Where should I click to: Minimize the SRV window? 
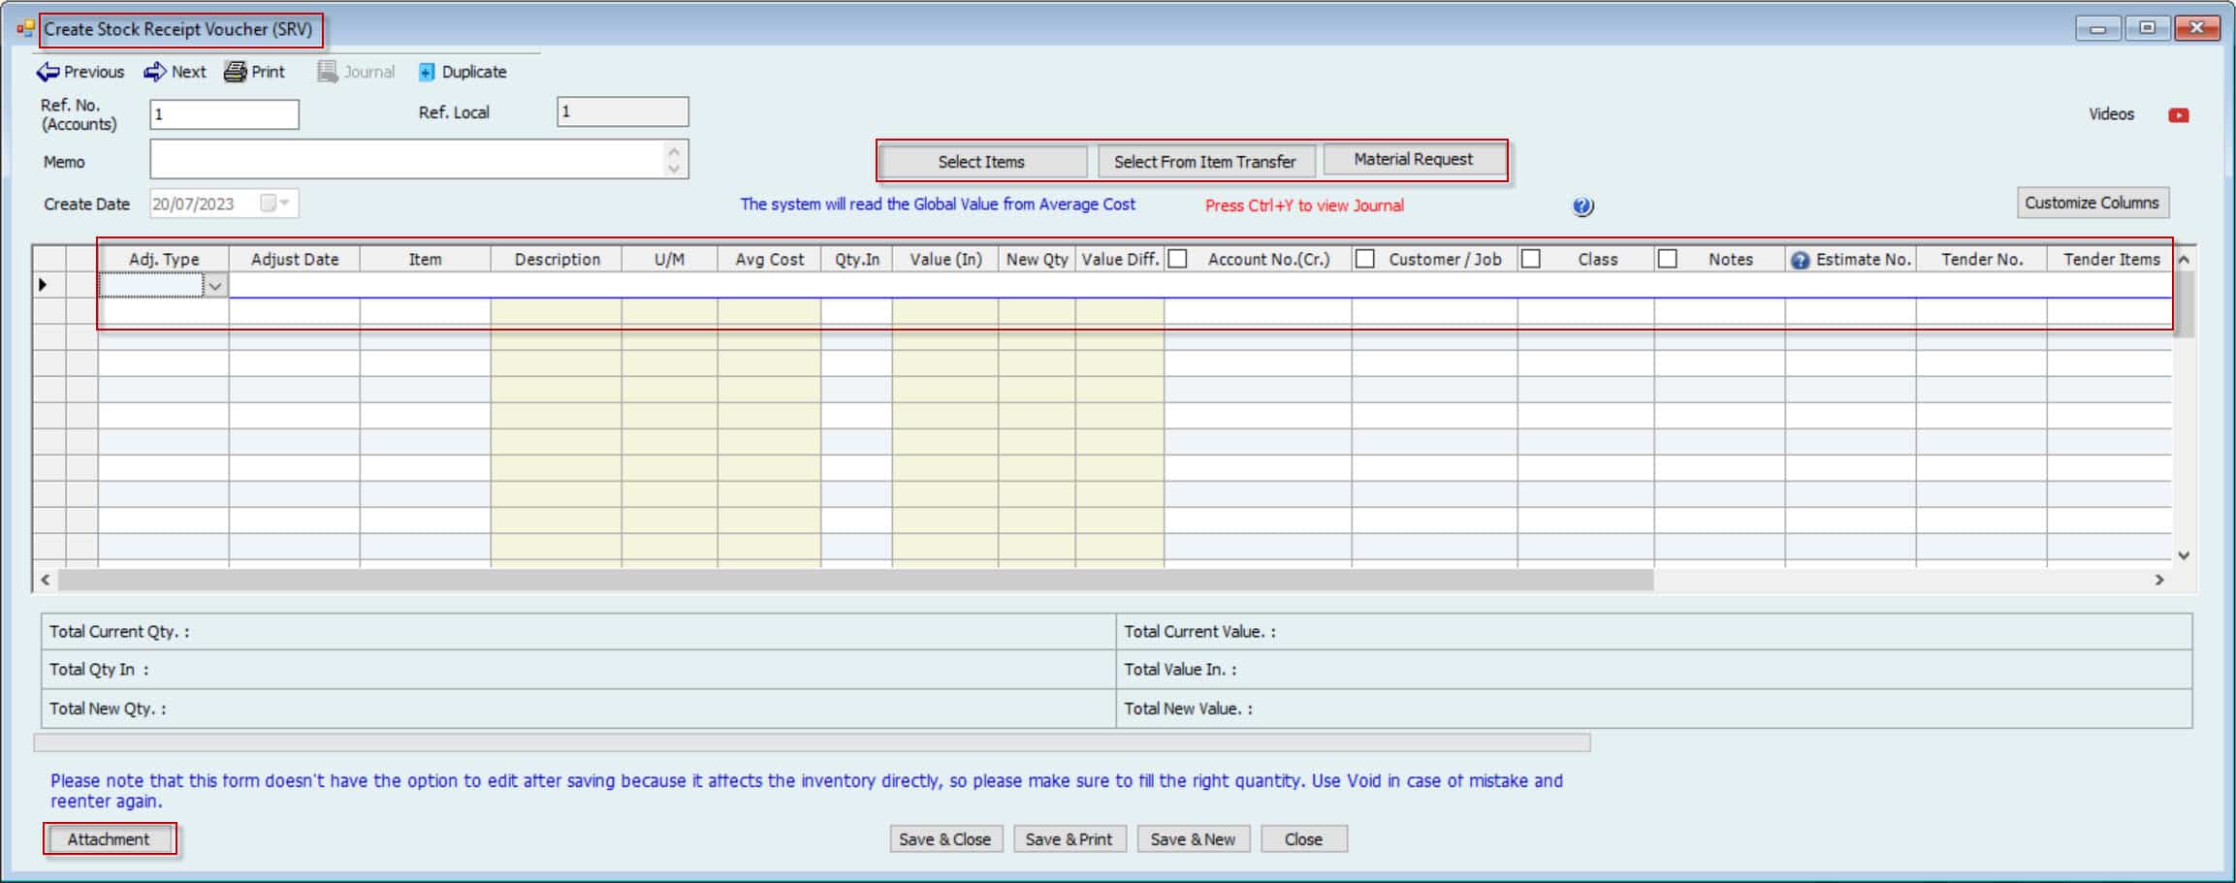click(x=2097, y=28)
